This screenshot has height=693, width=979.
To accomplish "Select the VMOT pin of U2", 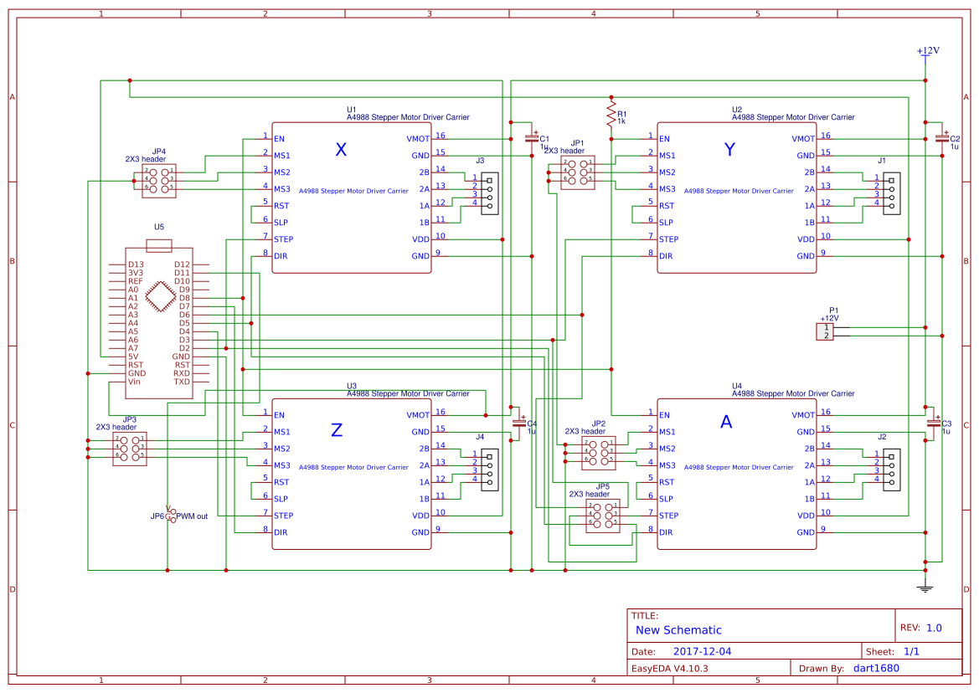I will [802, 139].
